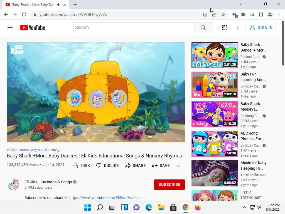
Task: Show hidden system tray icons
Action: [x=245, y=207]
